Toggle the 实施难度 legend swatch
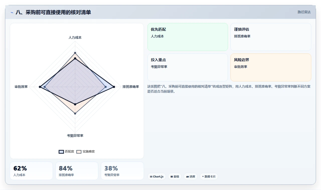 [79, 152]
